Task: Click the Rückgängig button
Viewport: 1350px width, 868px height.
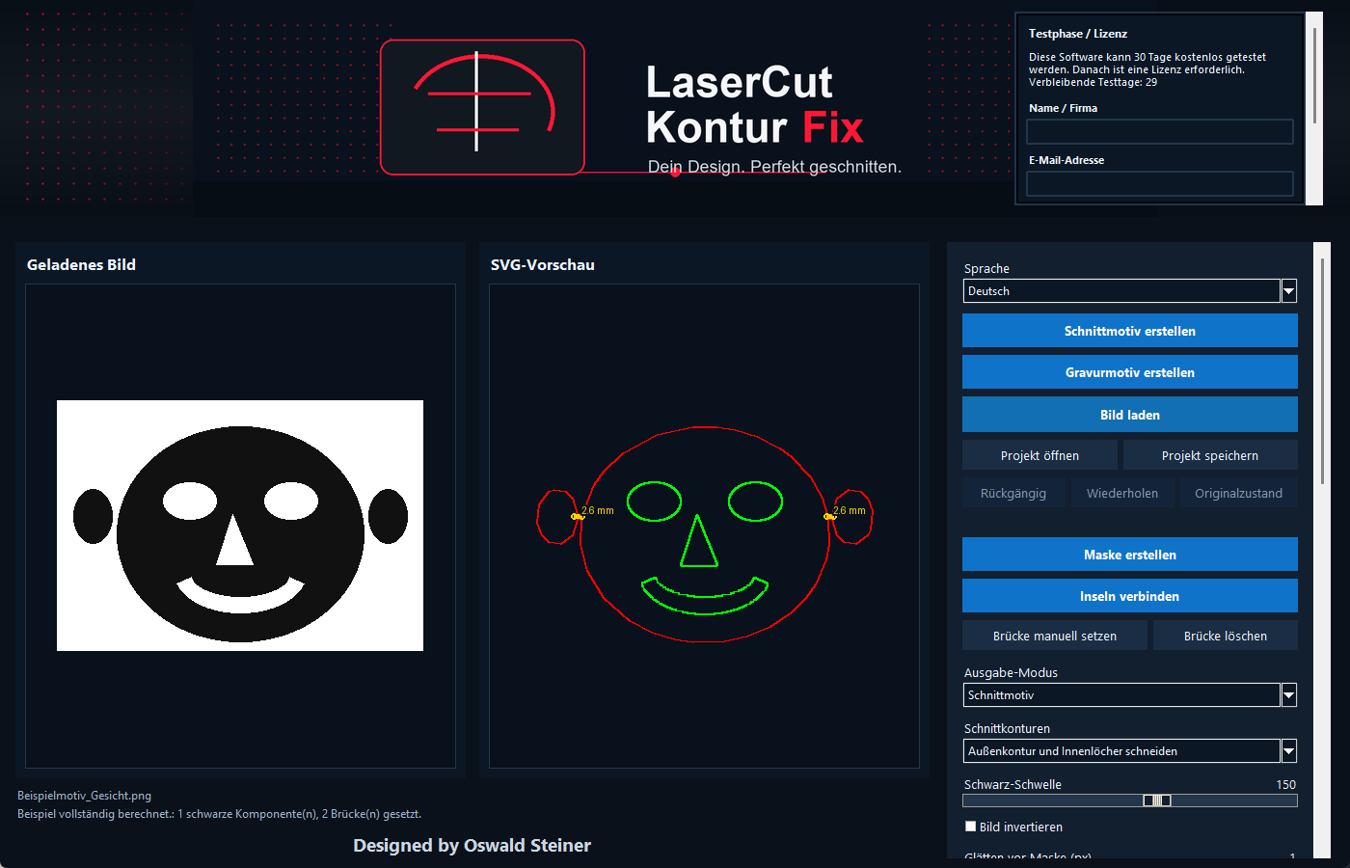Action: click(x=1013, y=493)
